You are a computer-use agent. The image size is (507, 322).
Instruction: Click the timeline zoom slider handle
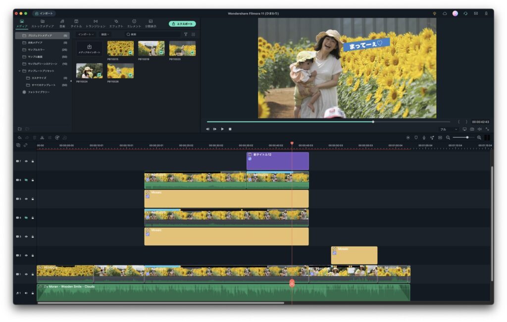click(467, 137)
